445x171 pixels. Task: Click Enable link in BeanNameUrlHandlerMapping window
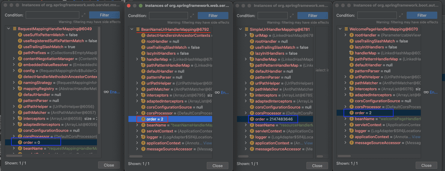pos(224,93)
